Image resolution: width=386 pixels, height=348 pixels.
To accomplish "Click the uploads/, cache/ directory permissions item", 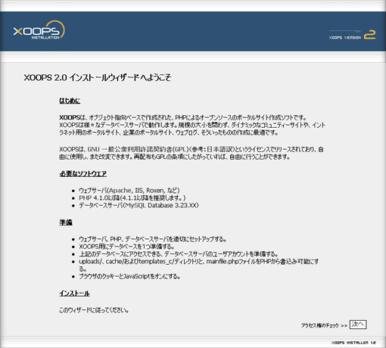I will coord(198,265).
